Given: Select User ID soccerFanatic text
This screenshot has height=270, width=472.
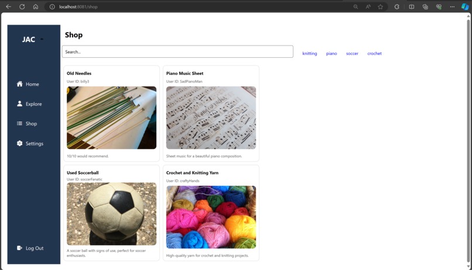Looking at the screenshot, I should coord(84,179).
